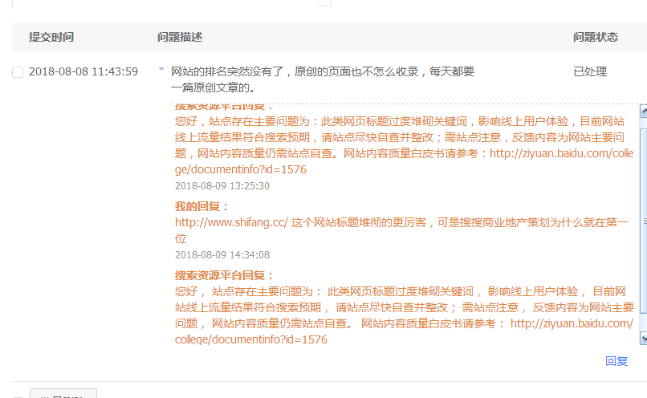Click the 问题状态 column header

pyautogui.click(x=596, y=37)
